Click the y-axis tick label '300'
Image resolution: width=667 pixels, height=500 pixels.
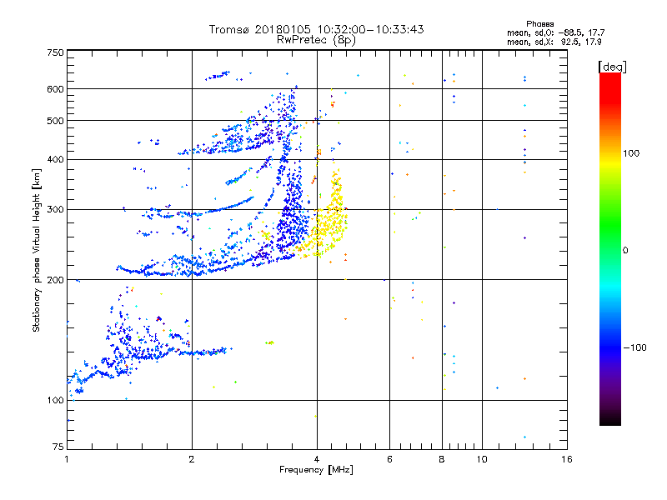click(56, 210)
